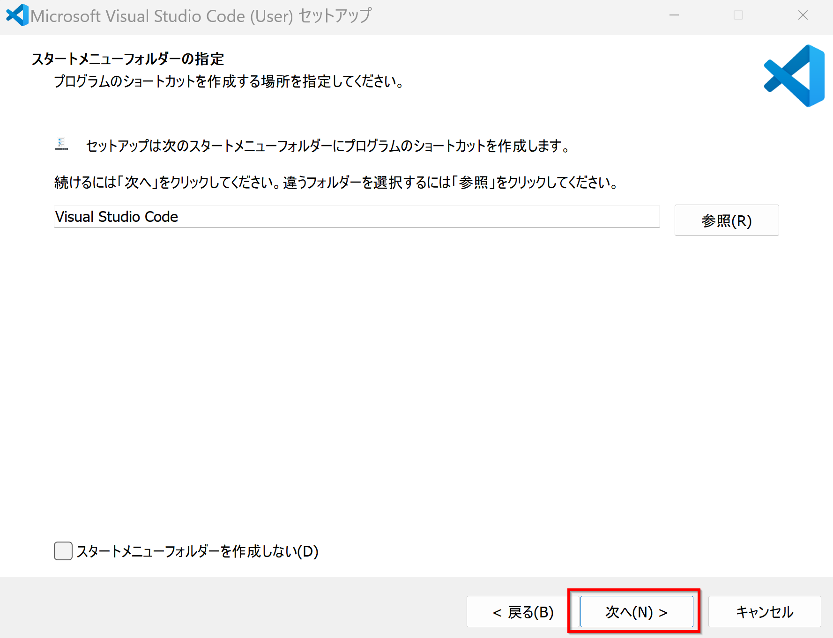Image resolution: width=833 pixels, height=638 pixels.
Task: Click the 参照(R) browse button
Action: pyautogui.click(x=727, y=220)
